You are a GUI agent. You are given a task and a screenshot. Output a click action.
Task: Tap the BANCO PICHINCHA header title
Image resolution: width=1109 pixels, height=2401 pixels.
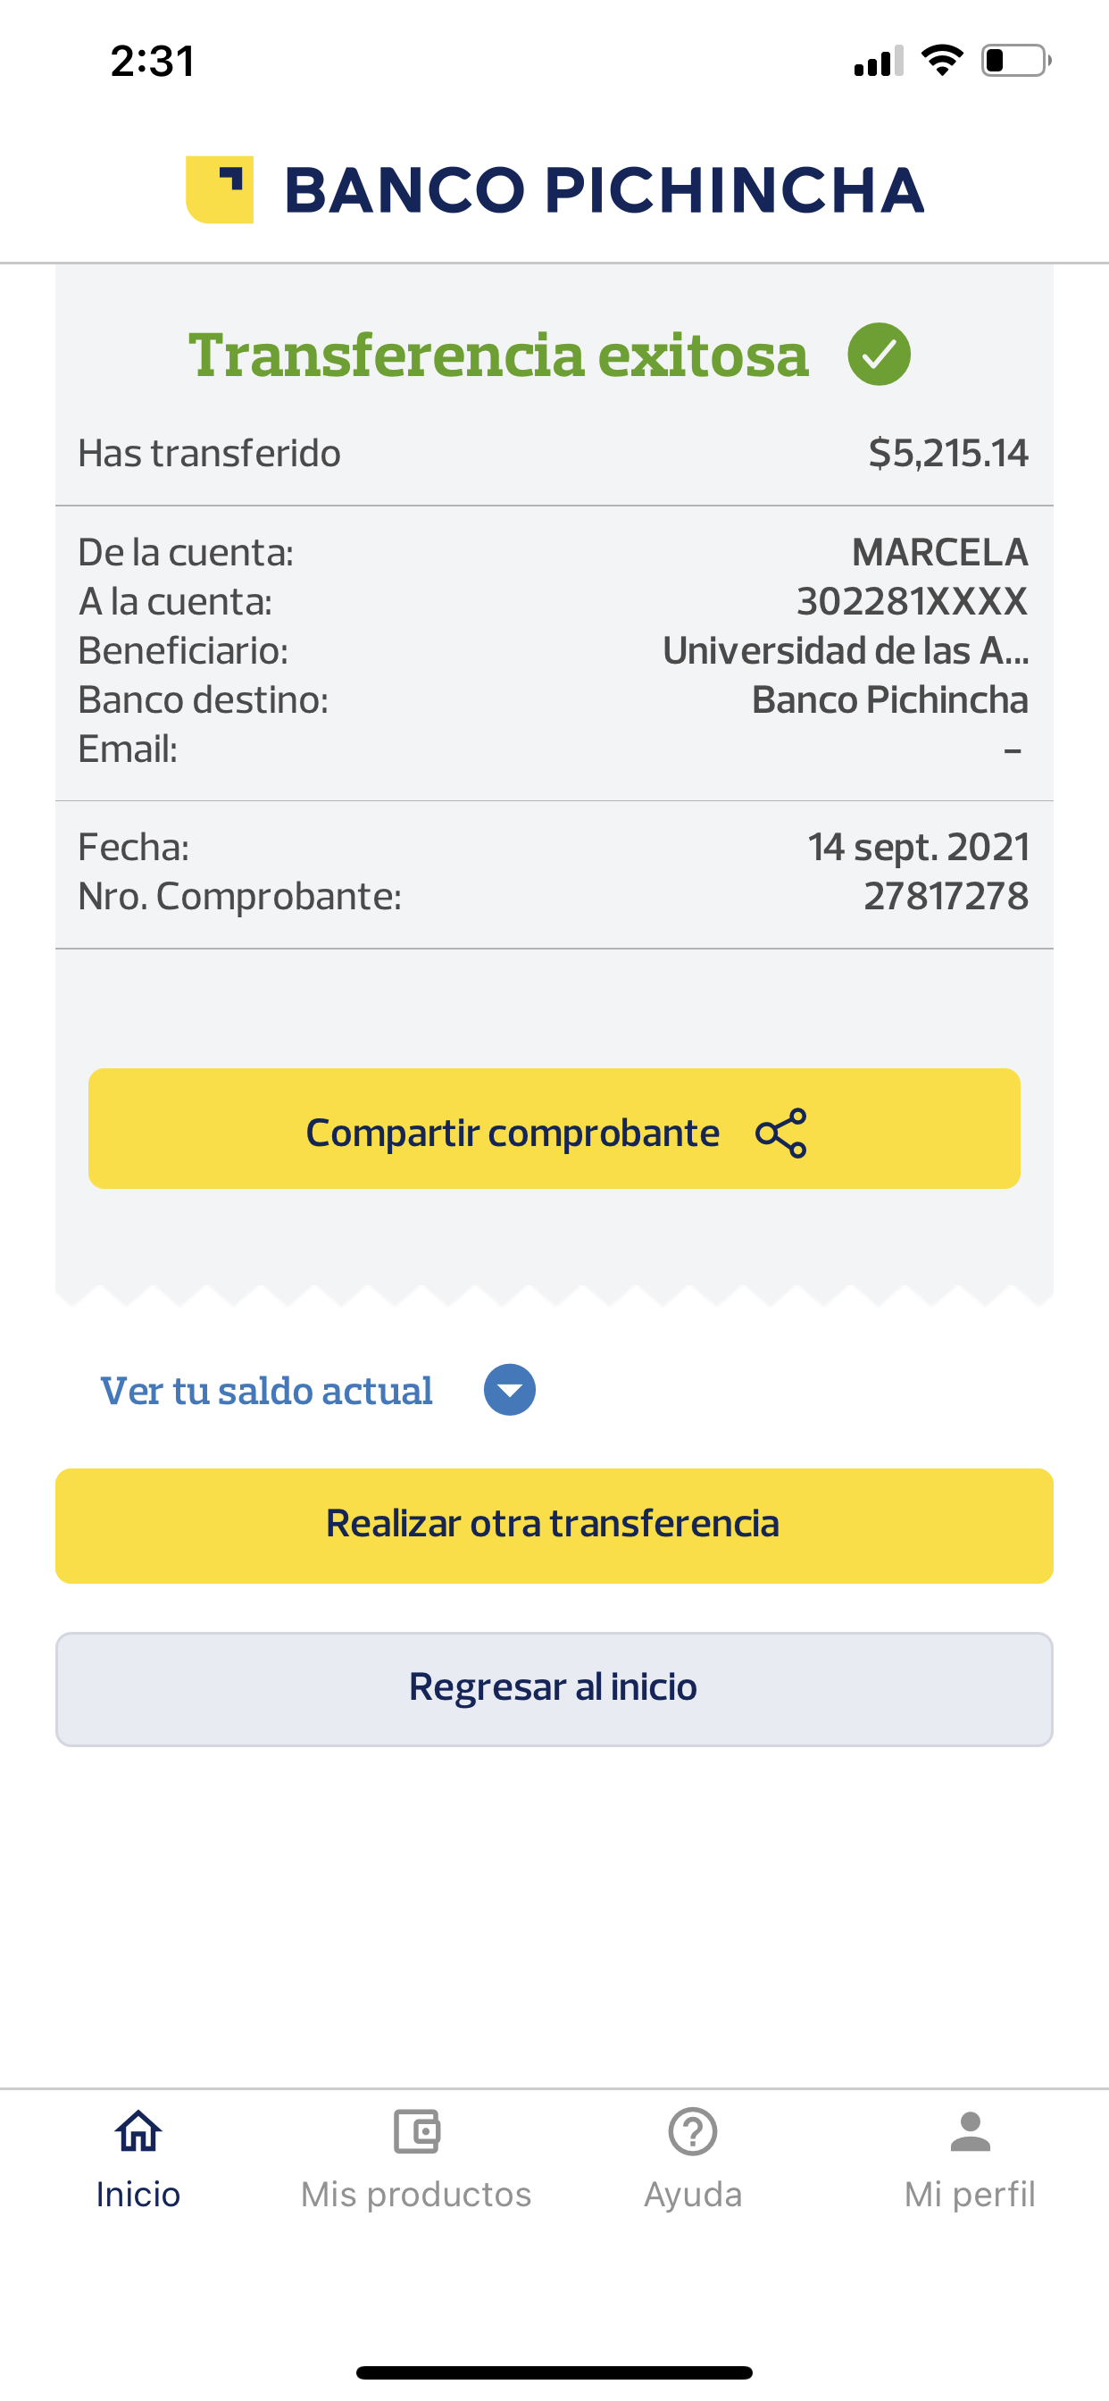pos(604,190)
